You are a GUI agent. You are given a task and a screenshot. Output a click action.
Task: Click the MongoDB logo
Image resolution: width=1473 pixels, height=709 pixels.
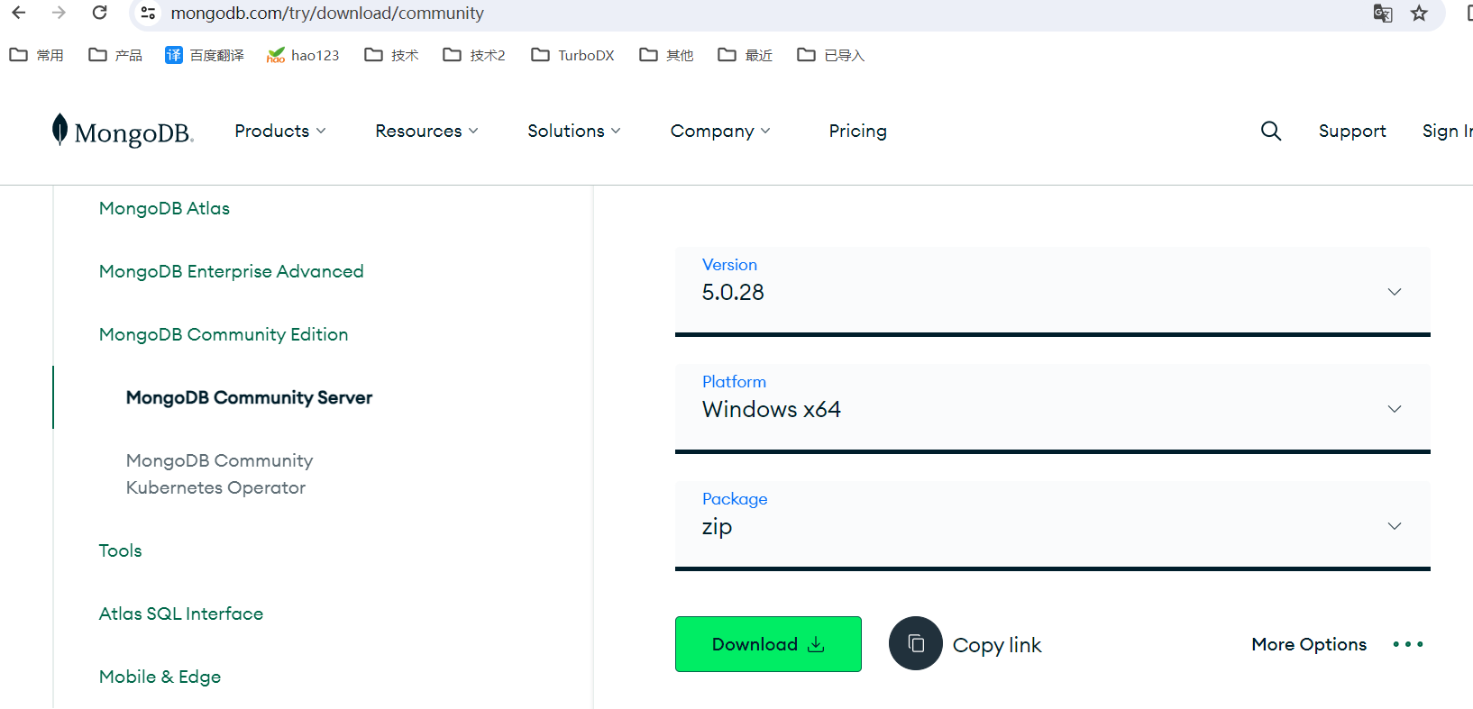point(123,131)
